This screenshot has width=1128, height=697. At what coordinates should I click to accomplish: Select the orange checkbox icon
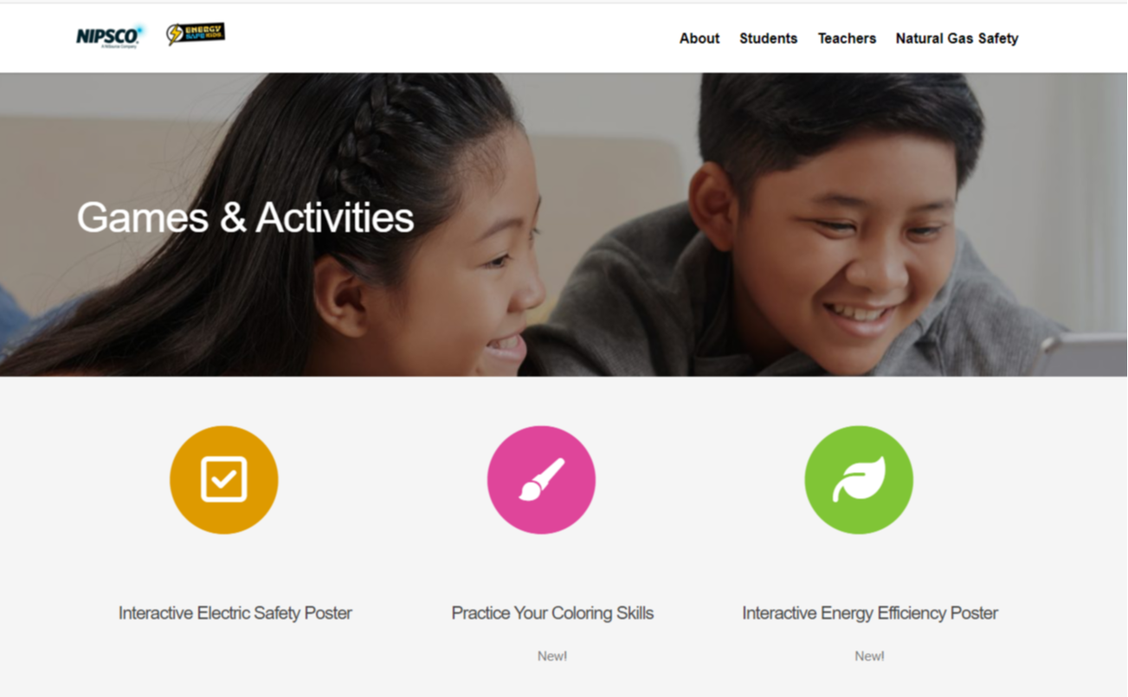(x=224, y=480)
